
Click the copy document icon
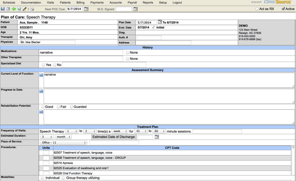coord(8,9)
